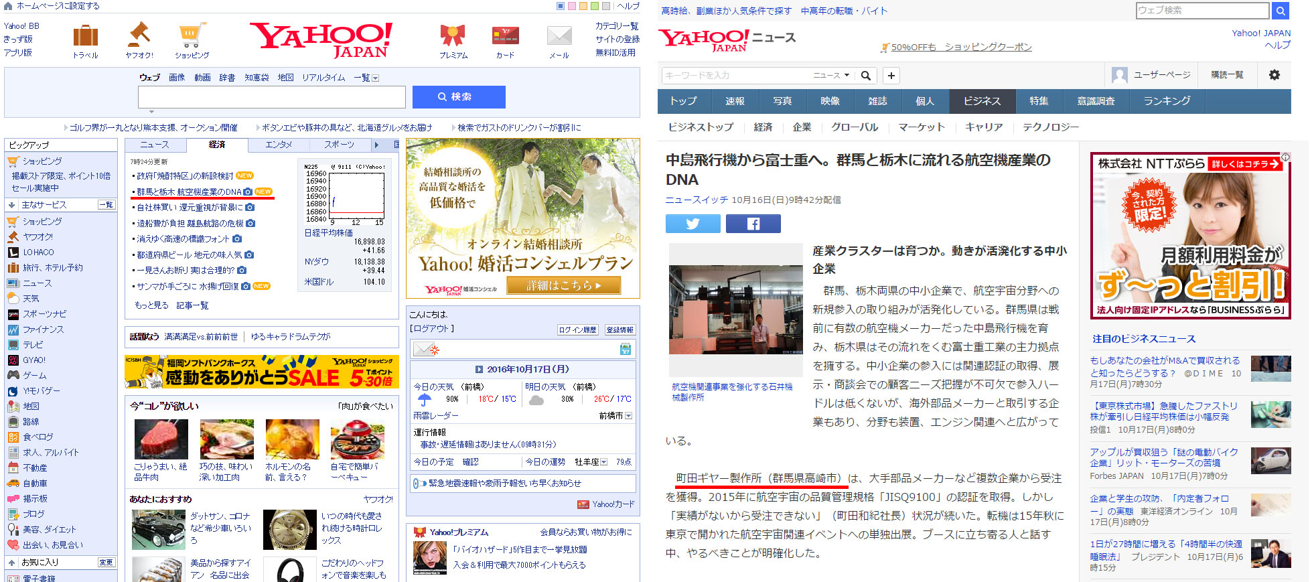The height and width of the screenshot is (582, 1310).
Task: Open 食べログ icon in sidebar
Action: (13, 437)
